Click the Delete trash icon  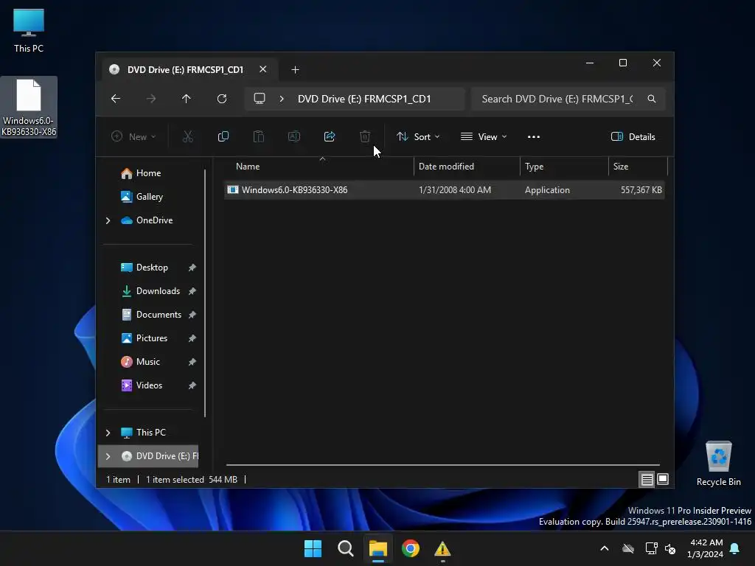coord(365,136)
